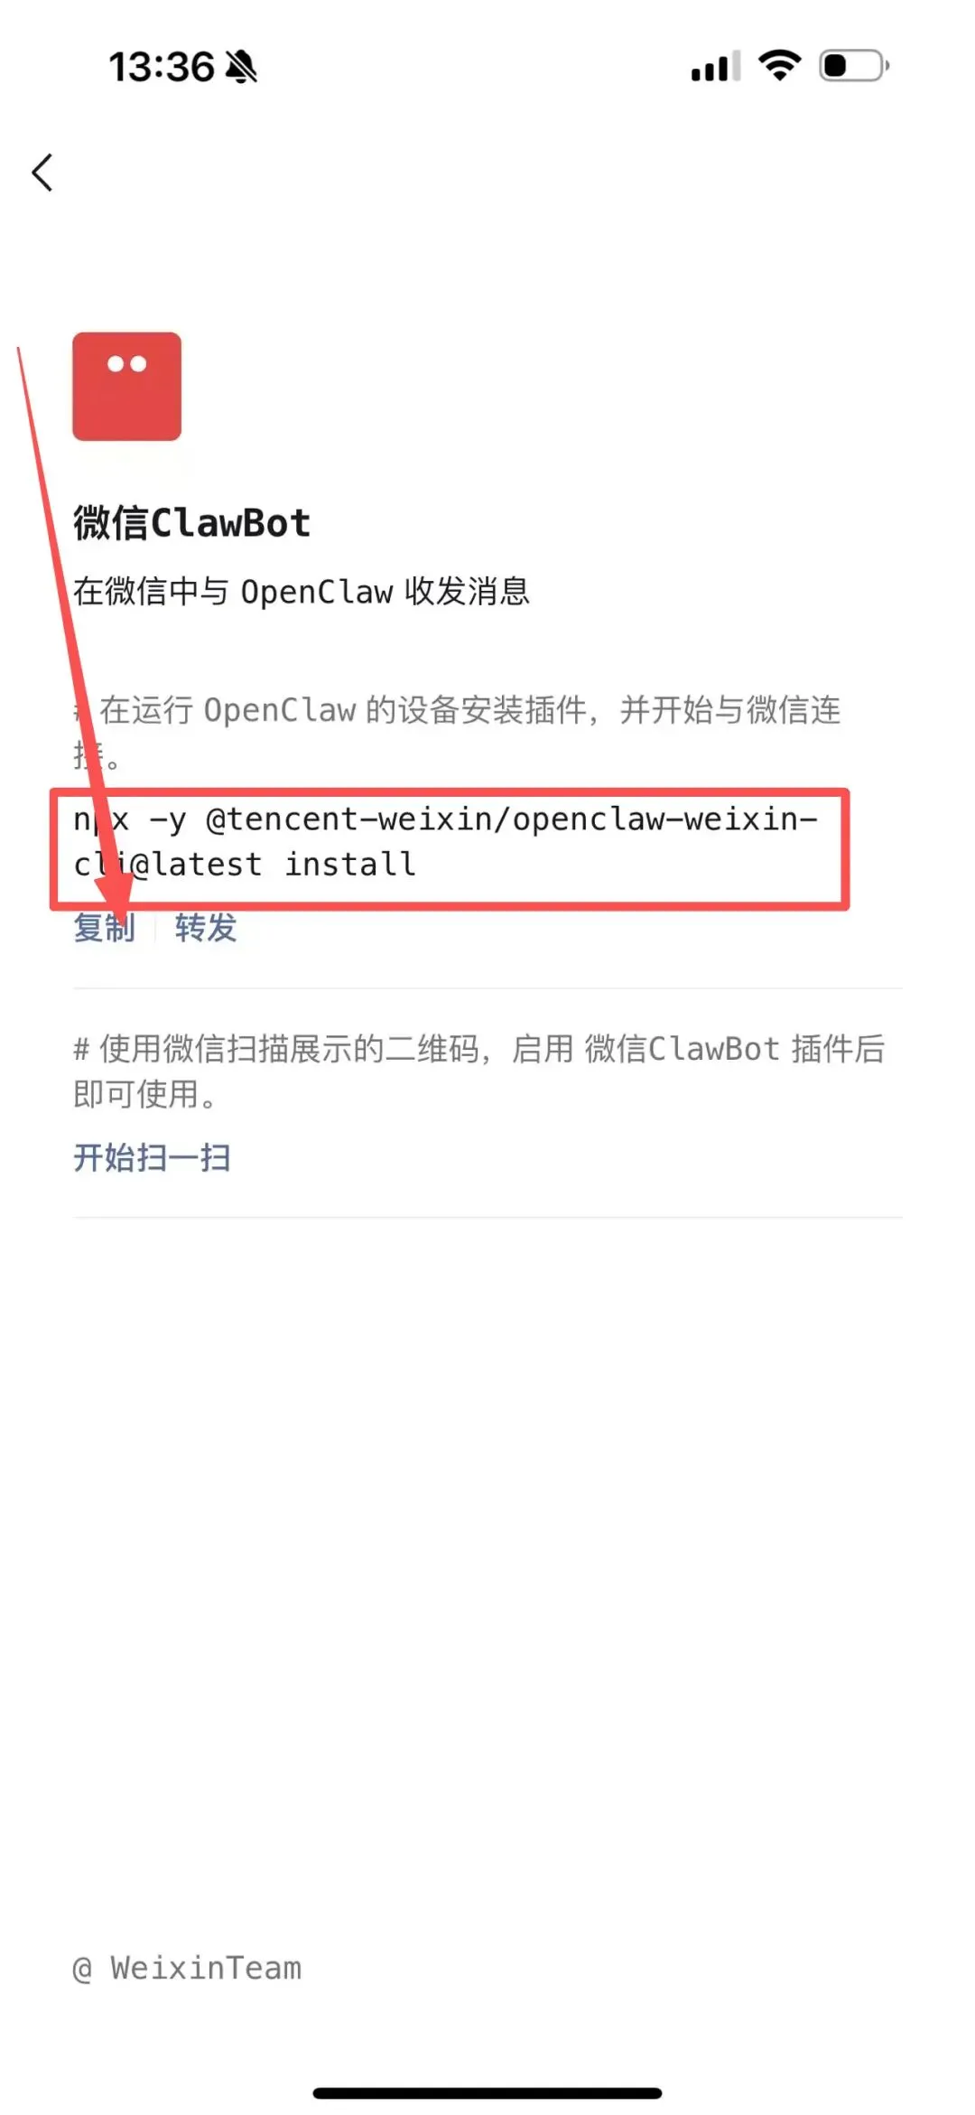Tap the 安装插件 instruction comment text
The image size is (975, 2115).
[x=457, y=732]
